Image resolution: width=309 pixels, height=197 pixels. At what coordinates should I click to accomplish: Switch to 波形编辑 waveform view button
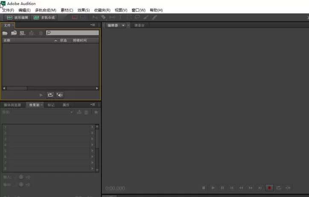[17, 18]
